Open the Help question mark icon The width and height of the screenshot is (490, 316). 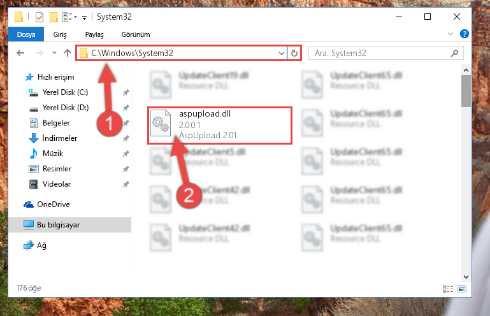[x=464, y=34]
